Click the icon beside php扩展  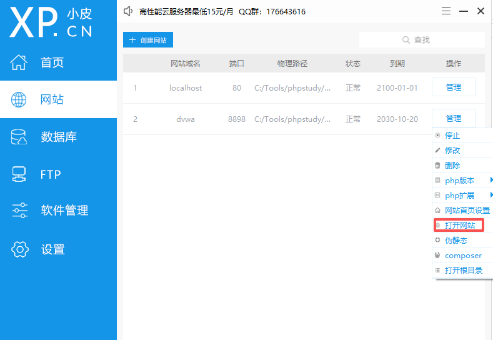[x=437, y=195]
